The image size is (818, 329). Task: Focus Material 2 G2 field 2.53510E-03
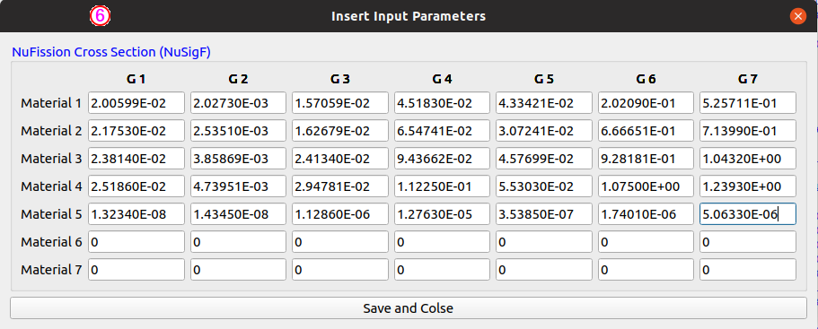point(239,131)
